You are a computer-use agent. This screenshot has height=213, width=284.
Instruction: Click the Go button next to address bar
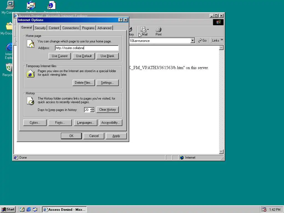coord(202,40)
